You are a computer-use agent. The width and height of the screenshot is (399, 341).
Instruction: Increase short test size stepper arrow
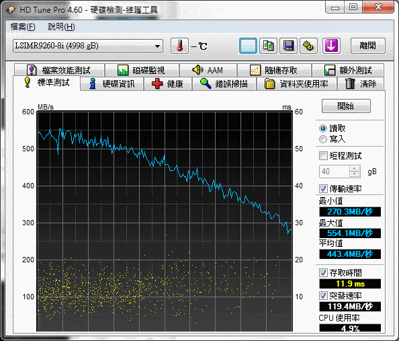[x=355, y=169]
